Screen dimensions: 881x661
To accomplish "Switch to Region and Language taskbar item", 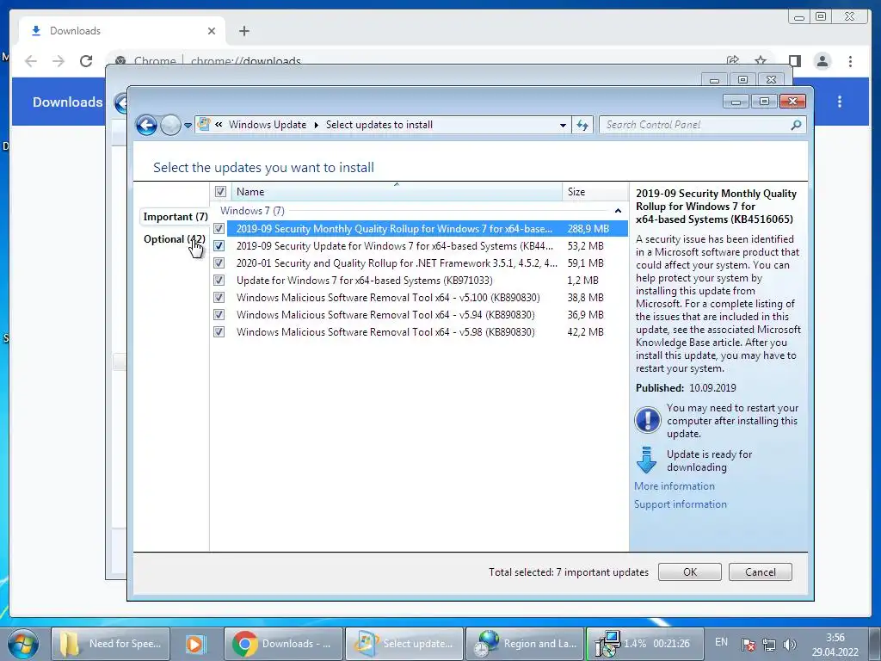I will [525, 644].
